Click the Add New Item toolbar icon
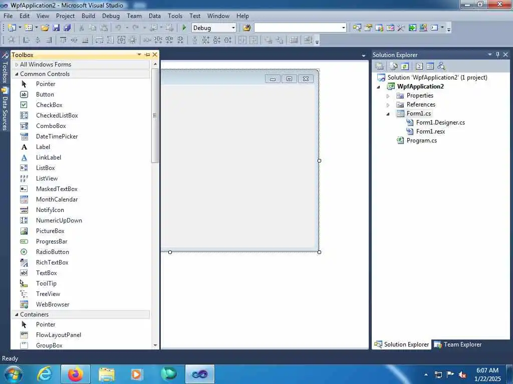The image size is (513, 384). [29, 28]
